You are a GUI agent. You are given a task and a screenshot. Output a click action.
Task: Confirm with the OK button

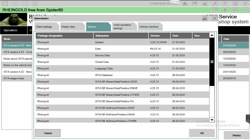pos(202,133)
